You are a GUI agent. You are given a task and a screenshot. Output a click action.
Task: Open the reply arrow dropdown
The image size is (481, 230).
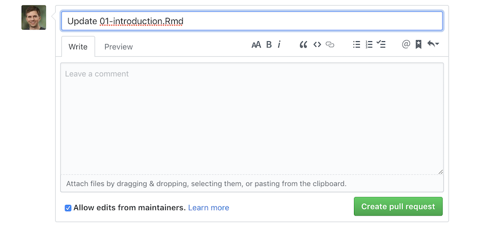[x=433, y=45]
